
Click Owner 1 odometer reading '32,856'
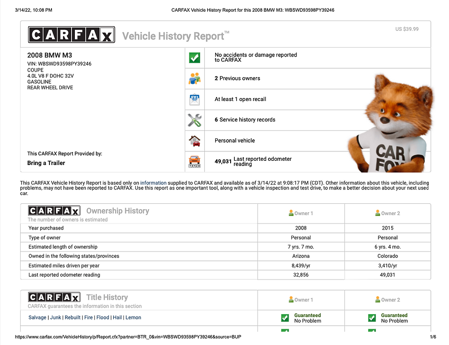301,275
